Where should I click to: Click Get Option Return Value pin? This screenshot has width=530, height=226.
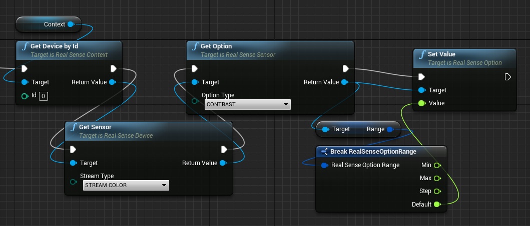click(344, 82)
